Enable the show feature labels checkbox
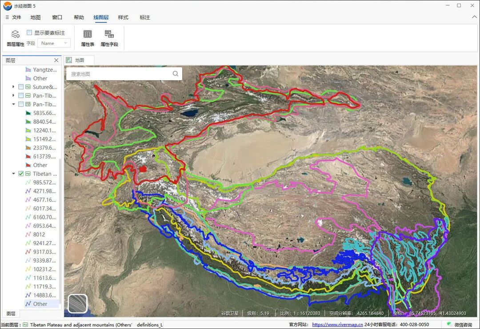This screenshot has height=329, width=480. (29, 32)
